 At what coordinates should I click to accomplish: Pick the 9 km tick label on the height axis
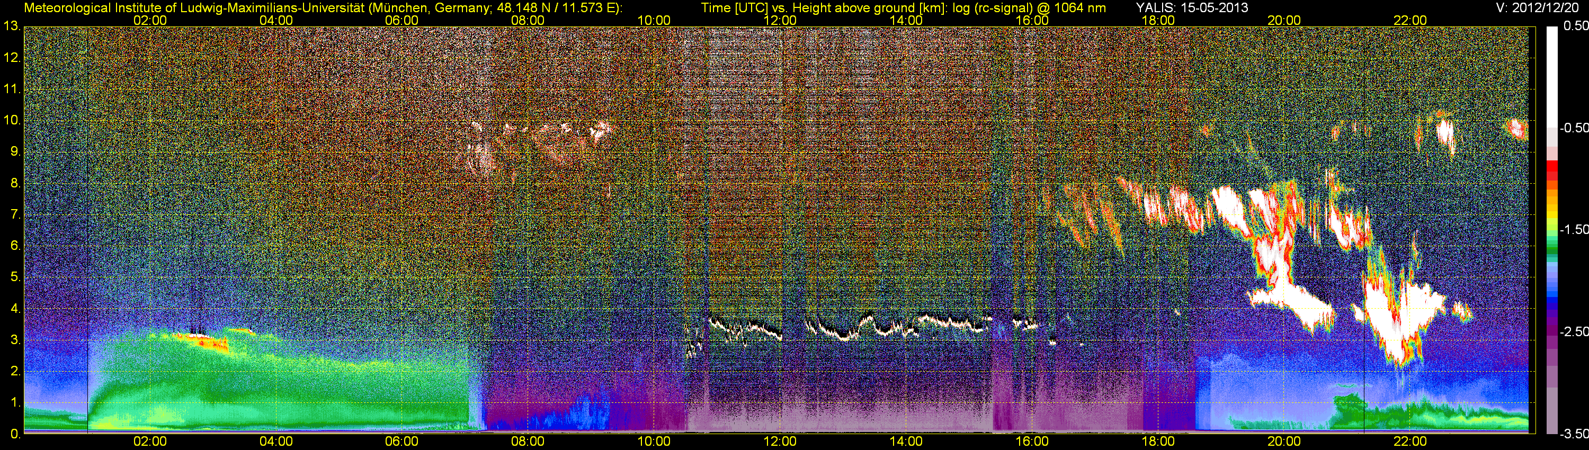point(15,151)
